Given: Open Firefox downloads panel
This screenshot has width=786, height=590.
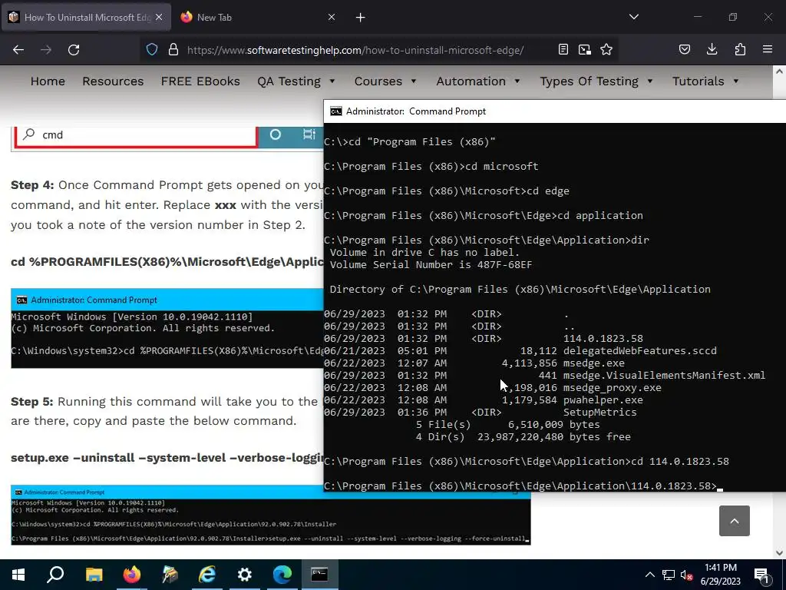Looking at the screenshot, I should pos(712,49).
